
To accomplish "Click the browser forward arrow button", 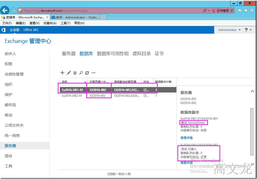I will (14, 10).
